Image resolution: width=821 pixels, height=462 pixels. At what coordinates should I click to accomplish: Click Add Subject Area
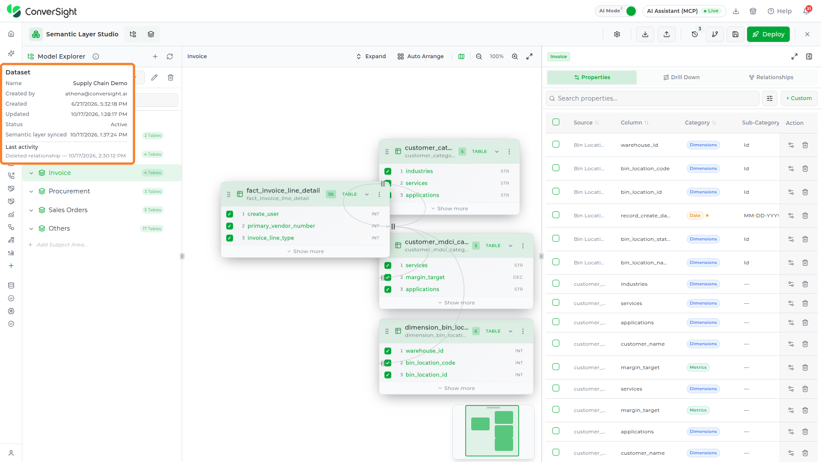(58, 245)
